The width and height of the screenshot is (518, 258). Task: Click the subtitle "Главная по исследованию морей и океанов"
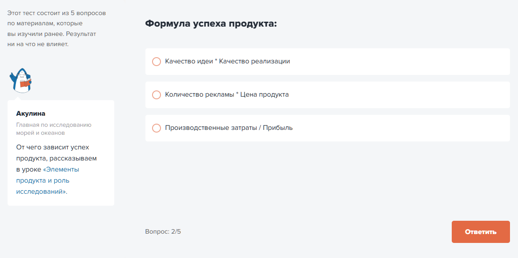point(54,129)
